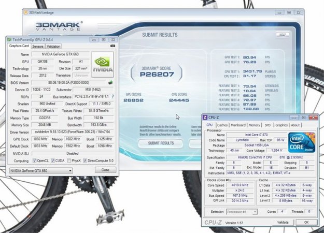The height and width of the screenshot is (233, 324).
Task: Click the QPI Link 3014.3 MHz value
Action: tap(240, 200)
